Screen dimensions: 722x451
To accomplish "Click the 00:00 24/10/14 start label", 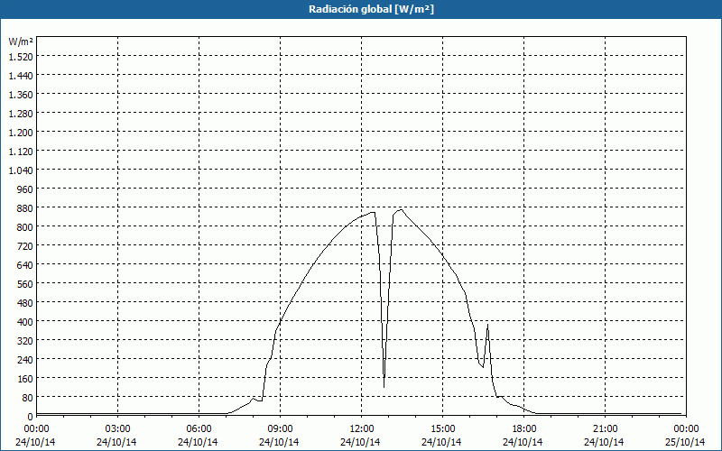I will pyautogui.click(x=35, y=436).
